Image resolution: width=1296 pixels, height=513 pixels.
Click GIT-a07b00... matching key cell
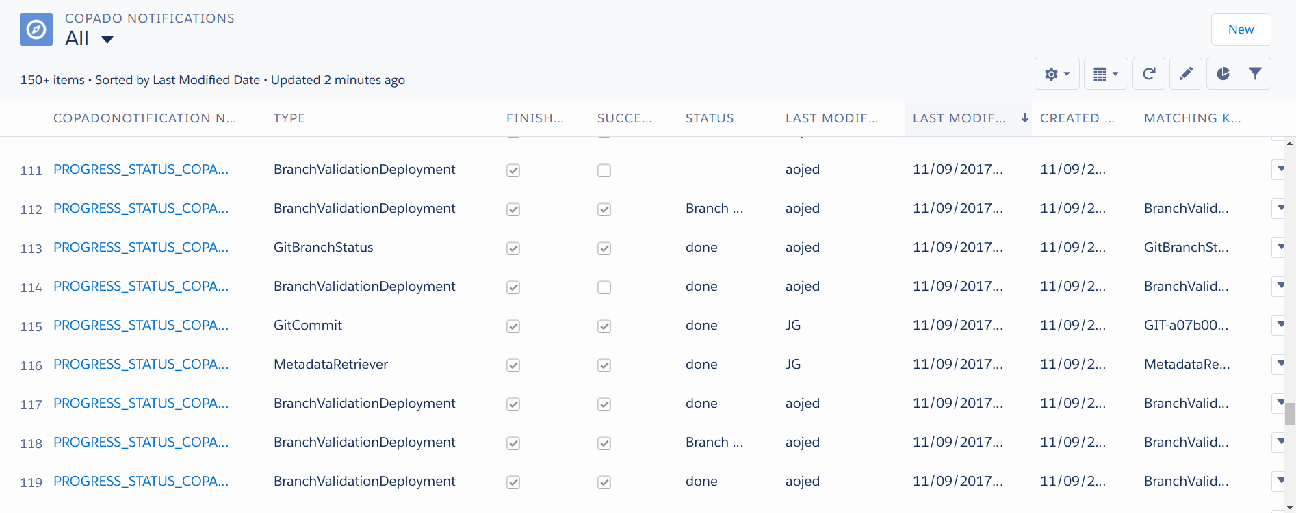1186,325
